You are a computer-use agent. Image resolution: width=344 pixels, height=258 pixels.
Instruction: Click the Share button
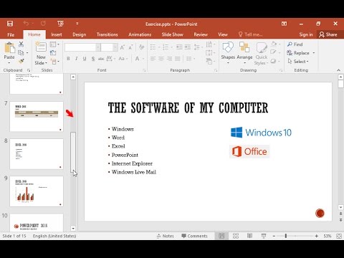click(x=328, y=34)
